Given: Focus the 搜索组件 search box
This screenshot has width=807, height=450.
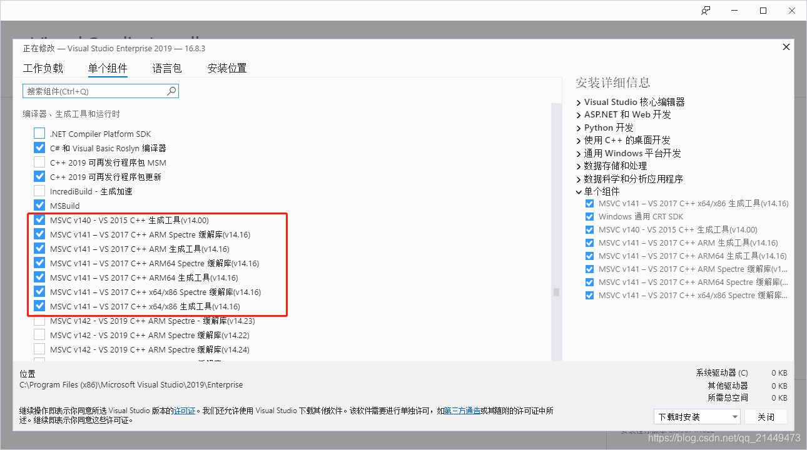Looking at the screenshot, I should [101, 91].
